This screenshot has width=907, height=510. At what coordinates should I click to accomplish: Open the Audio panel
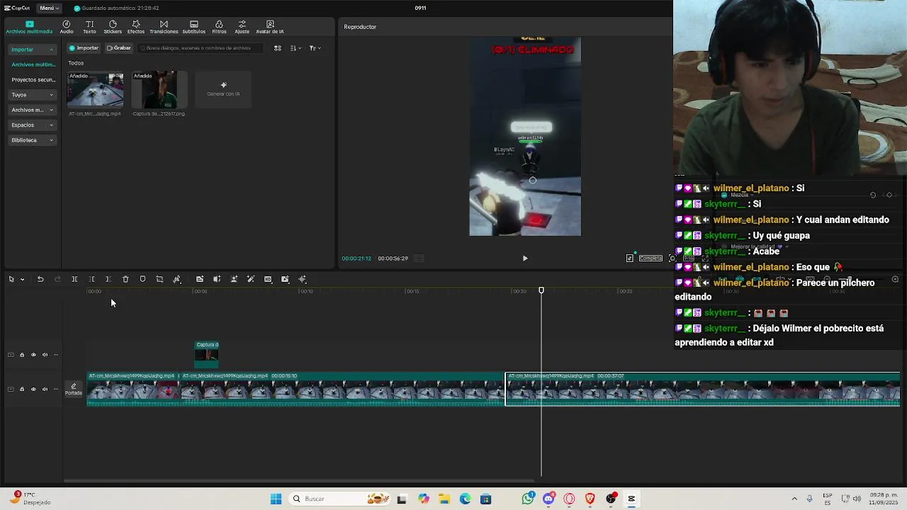(67, 27)
